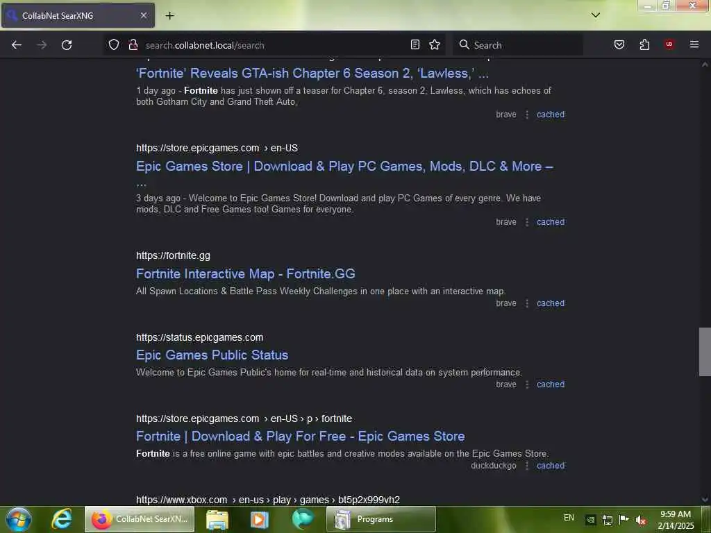Viewport: 711px width, 533px height.
Task: Click the scrollbar down arrow
Action: click(x=704, y=500)
